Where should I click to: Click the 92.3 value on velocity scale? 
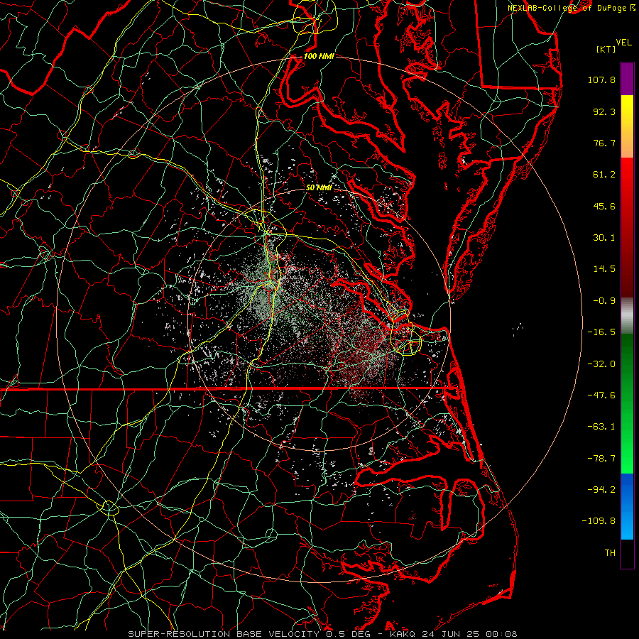604,111
